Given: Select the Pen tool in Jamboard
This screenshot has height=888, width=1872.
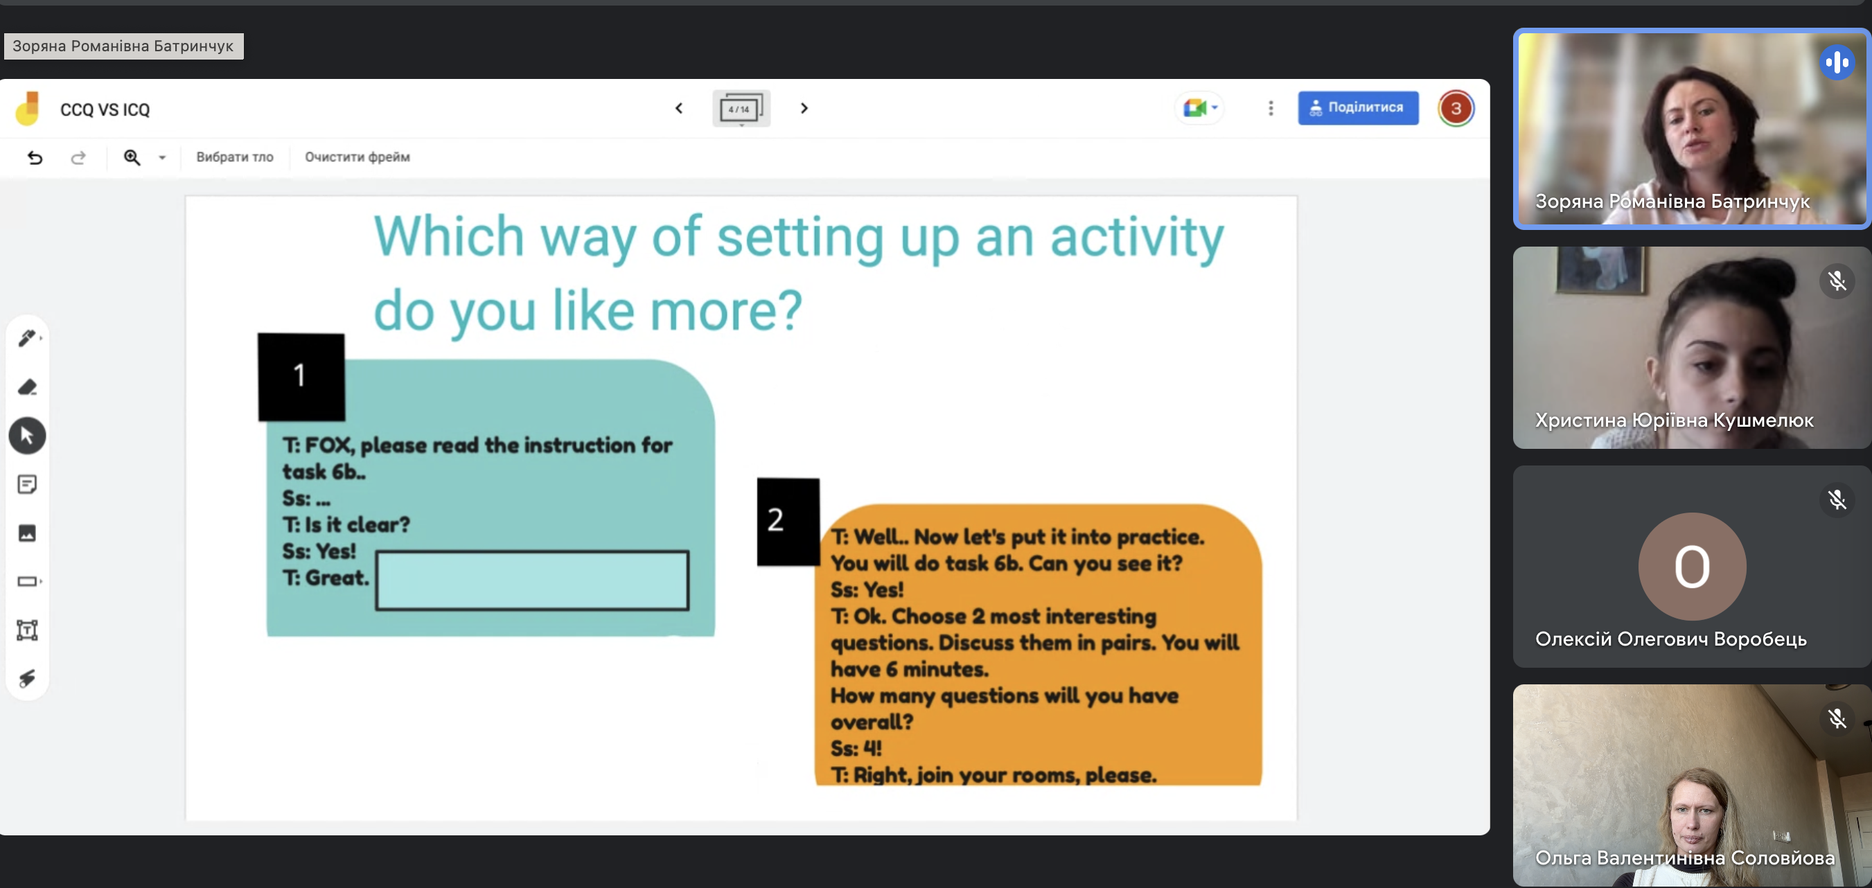Looking at the screenshot, I should coord(28,338).
